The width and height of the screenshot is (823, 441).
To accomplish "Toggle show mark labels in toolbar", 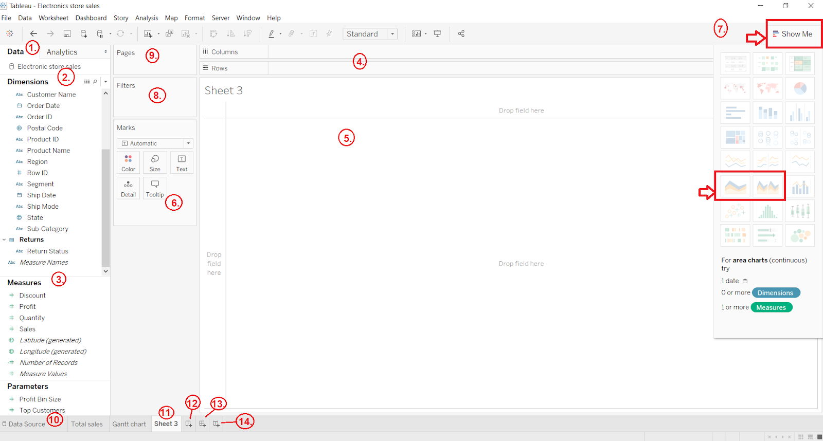I will [x=313, y=34].
